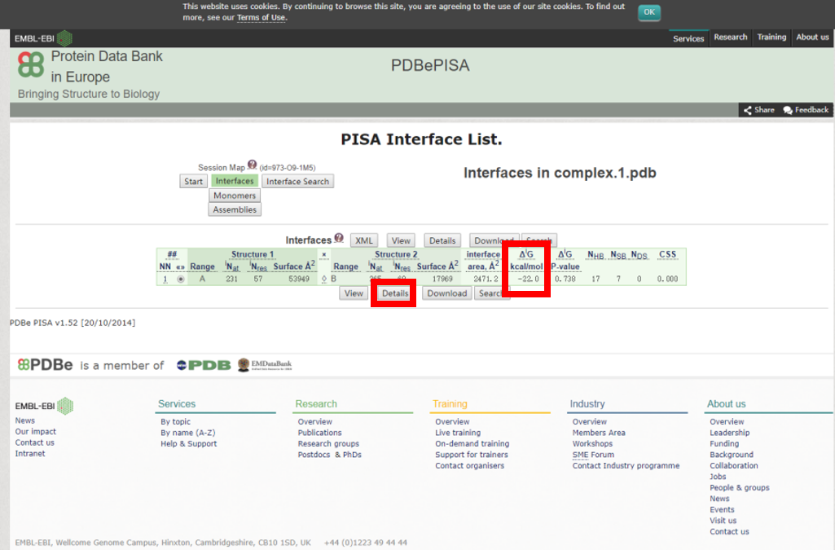The image size is (835, 550).
Task: Click the Share icon button
Action: coord(759,110)
